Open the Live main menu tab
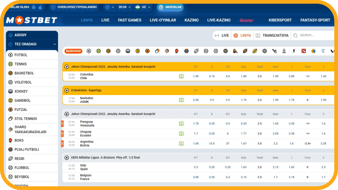Image resolution: width=338 pixels, height=190 pixels. pyautogui.click(x=105, y=20)
